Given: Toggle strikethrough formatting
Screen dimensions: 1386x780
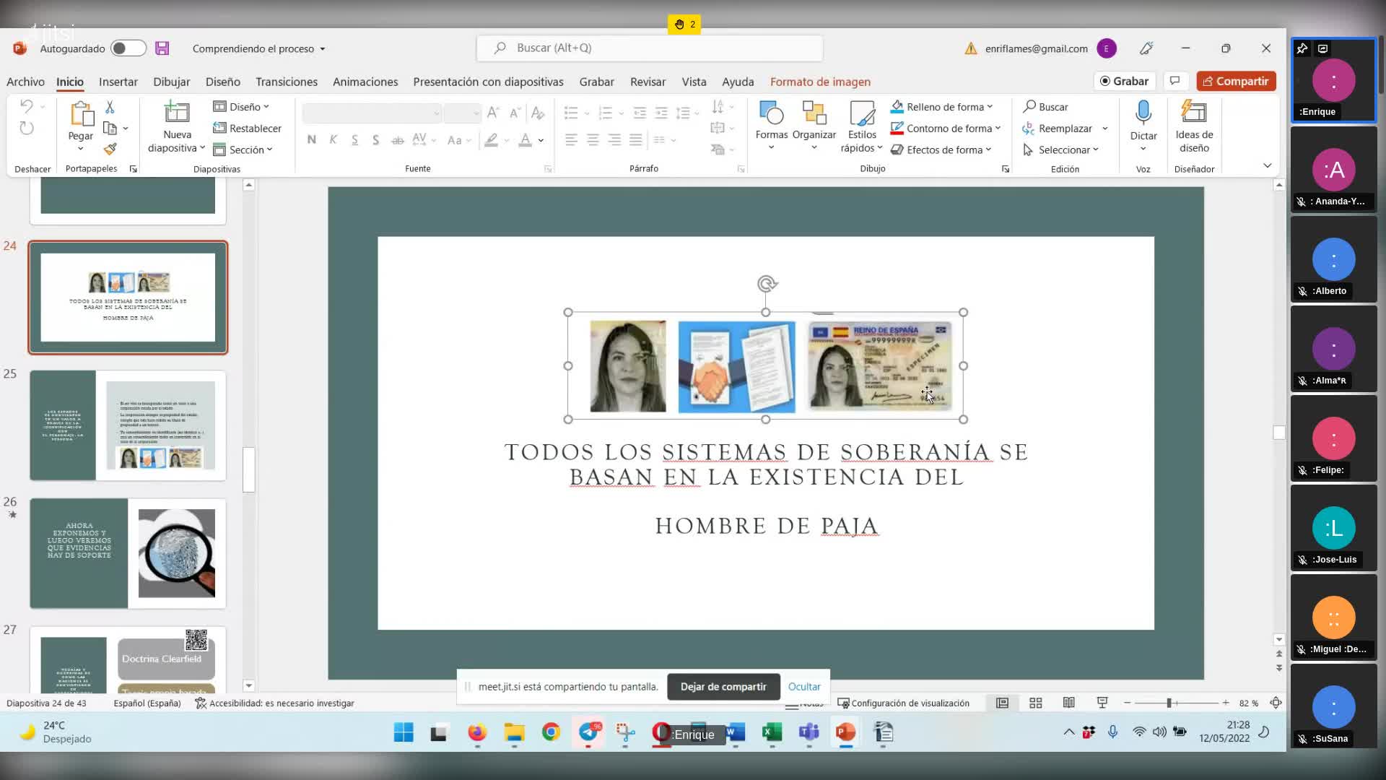Looking at the screenshot, I should click(x=397, y=140).
